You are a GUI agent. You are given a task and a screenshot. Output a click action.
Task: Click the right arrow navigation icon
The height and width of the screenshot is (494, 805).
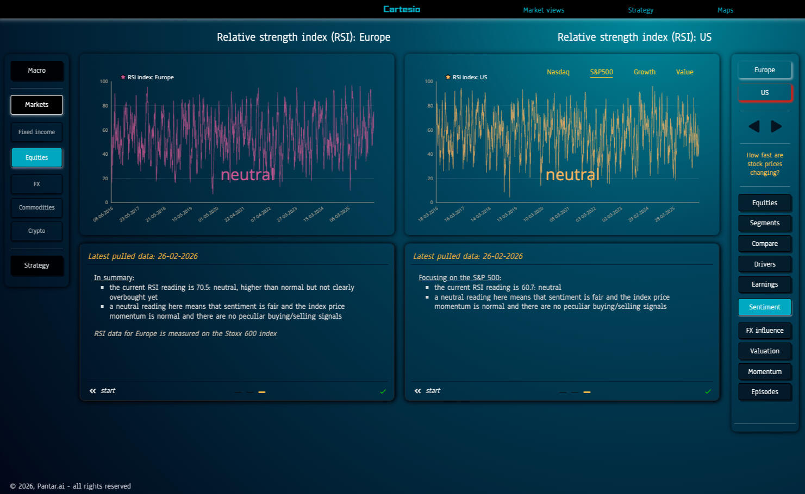coord(776,126)
